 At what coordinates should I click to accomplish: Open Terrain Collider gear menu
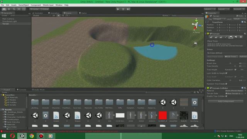point(245,88)
